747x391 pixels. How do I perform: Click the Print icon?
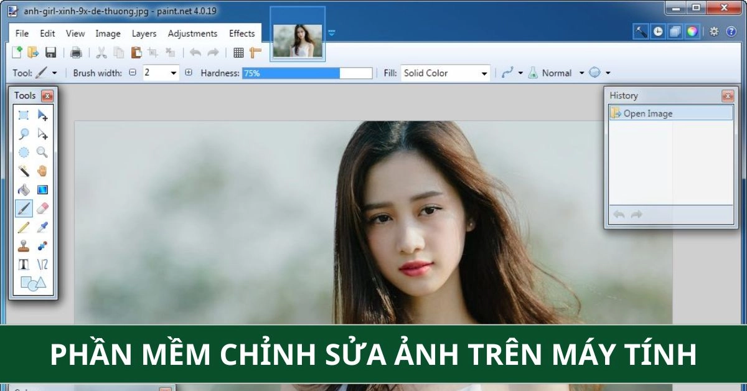click(76, 52)
